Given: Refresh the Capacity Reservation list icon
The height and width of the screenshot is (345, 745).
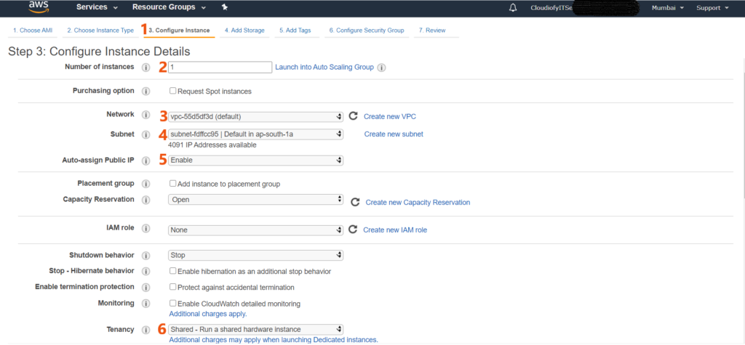Looking at the screenshot, I should coord(355,203).
